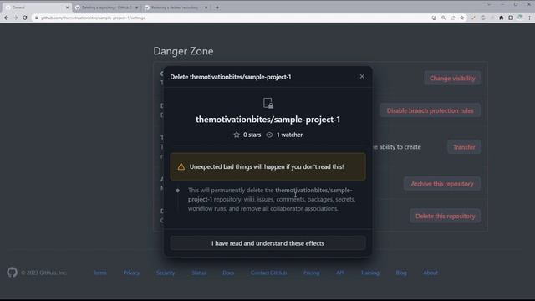Image resolution: width=535 pixels, height=301 pixels.
Task: Open the Terms footer link
Action: (100, 273)
